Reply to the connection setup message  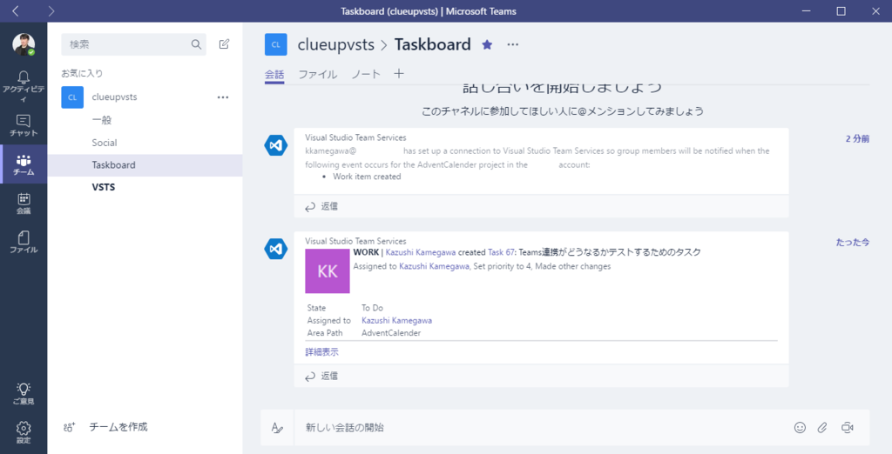322,206
